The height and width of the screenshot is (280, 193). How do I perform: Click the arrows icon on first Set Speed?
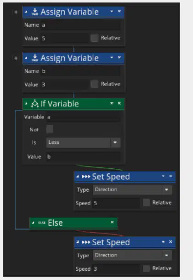[86, 177]
